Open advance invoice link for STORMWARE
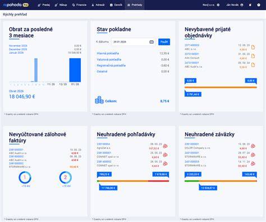The height and width of the screenshot is (222, 266). point(16,163)
